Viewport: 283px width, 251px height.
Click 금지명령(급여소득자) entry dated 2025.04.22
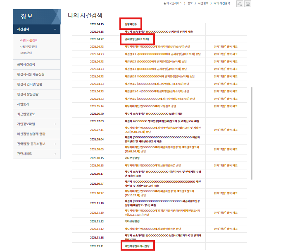click(137, 39)
